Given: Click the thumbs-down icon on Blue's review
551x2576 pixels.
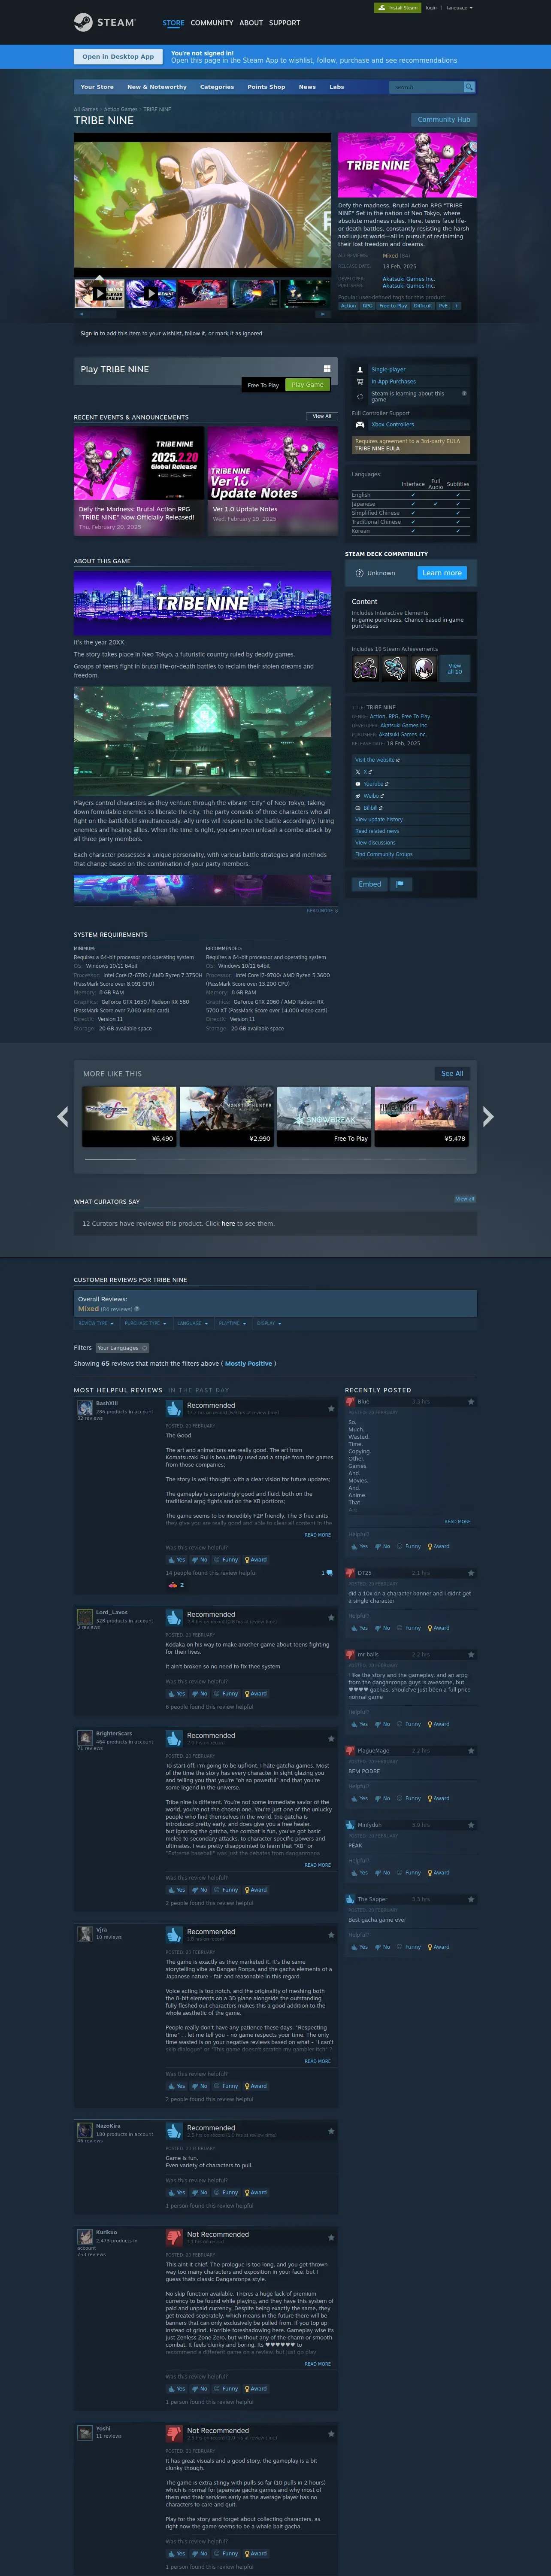Looking at the screenshot, I should click(351, 1402).
